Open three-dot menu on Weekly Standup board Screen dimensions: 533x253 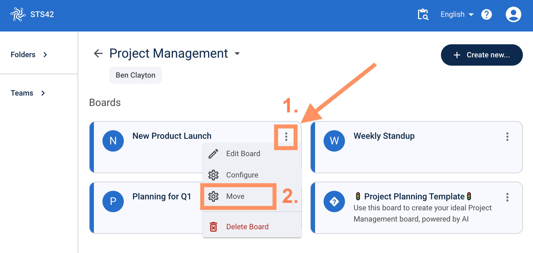(x=507, y=137)
